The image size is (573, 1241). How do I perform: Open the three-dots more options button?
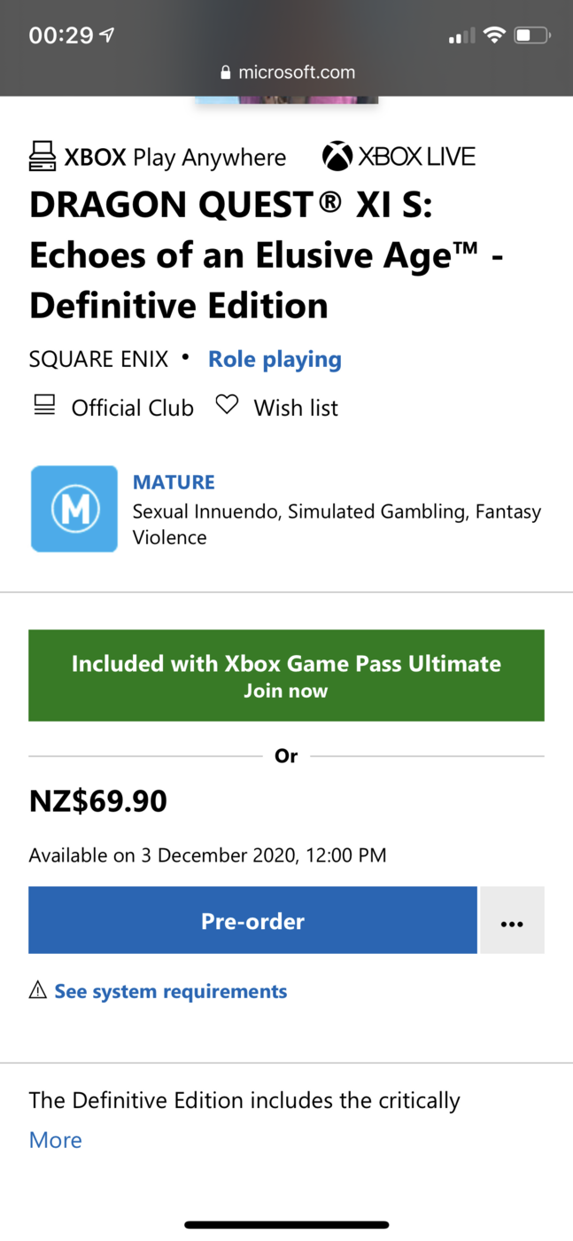click(512, 920)
